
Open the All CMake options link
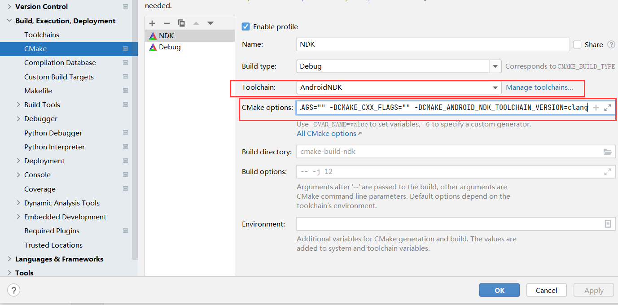click(326, 133)
